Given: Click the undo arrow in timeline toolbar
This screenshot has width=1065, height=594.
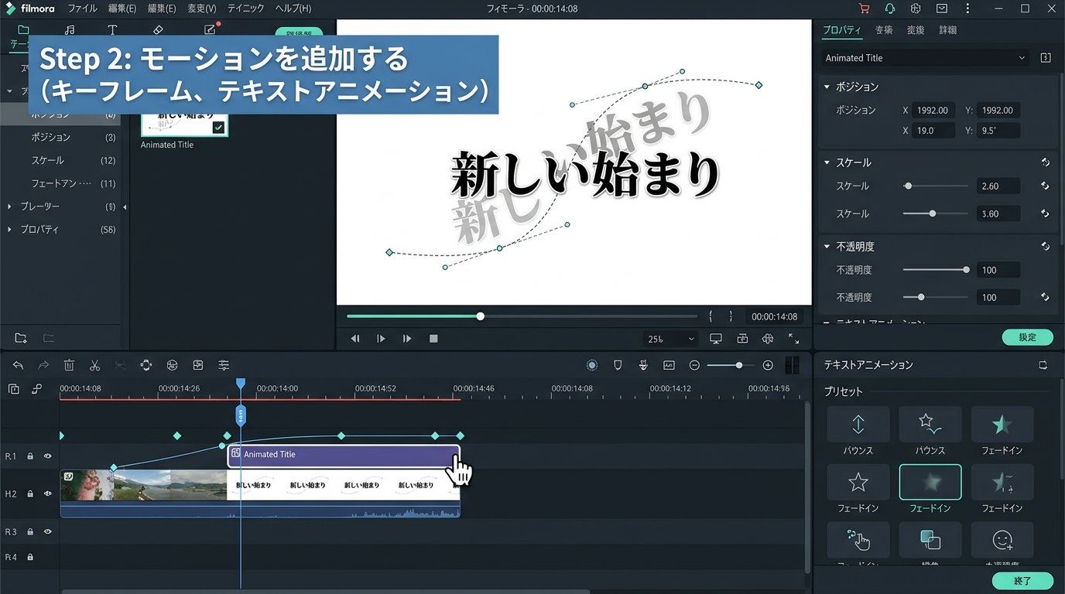Looking at the screenshot, I should pyautogui.click(x=18, y=365).
